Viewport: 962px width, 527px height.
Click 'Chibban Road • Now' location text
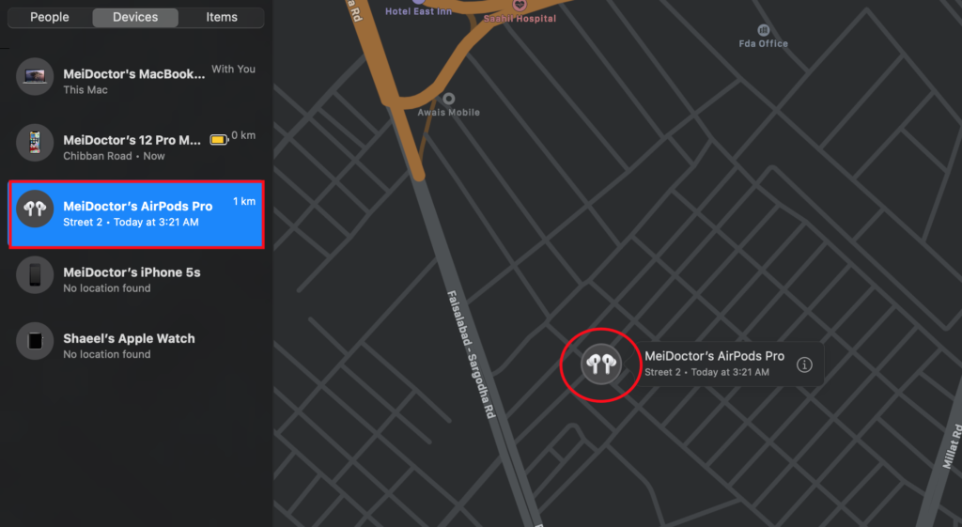coord(114,156)
